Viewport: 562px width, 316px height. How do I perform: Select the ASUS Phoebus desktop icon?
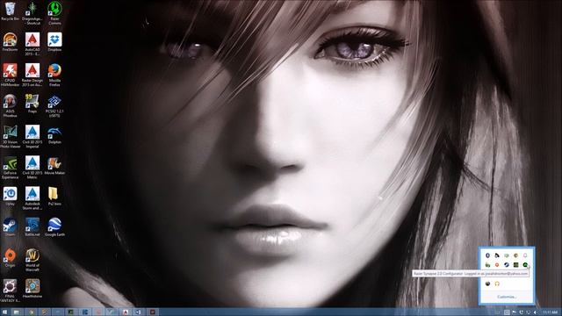10,105
